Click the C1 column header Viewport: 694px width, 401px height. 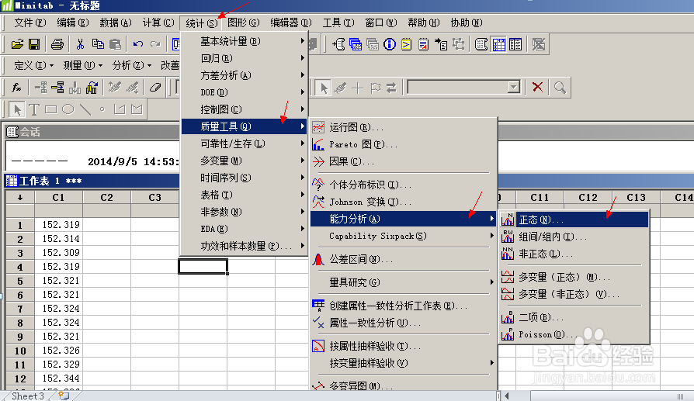tap(58, 198)
